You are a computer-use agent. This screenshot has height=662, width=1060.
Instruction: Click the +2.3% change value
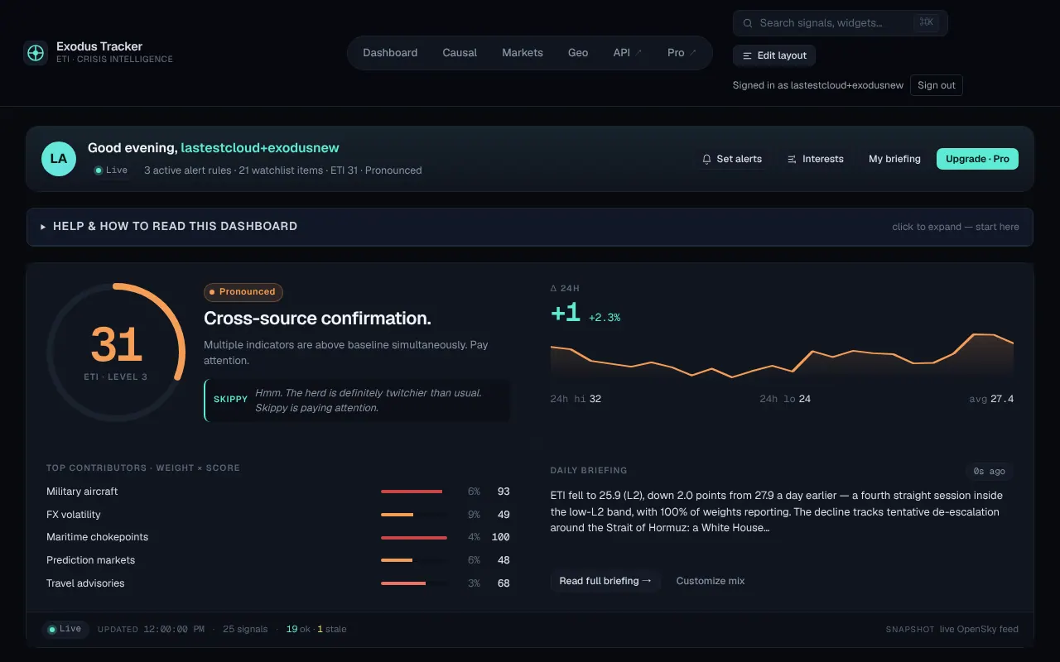[x=605, y=318]
